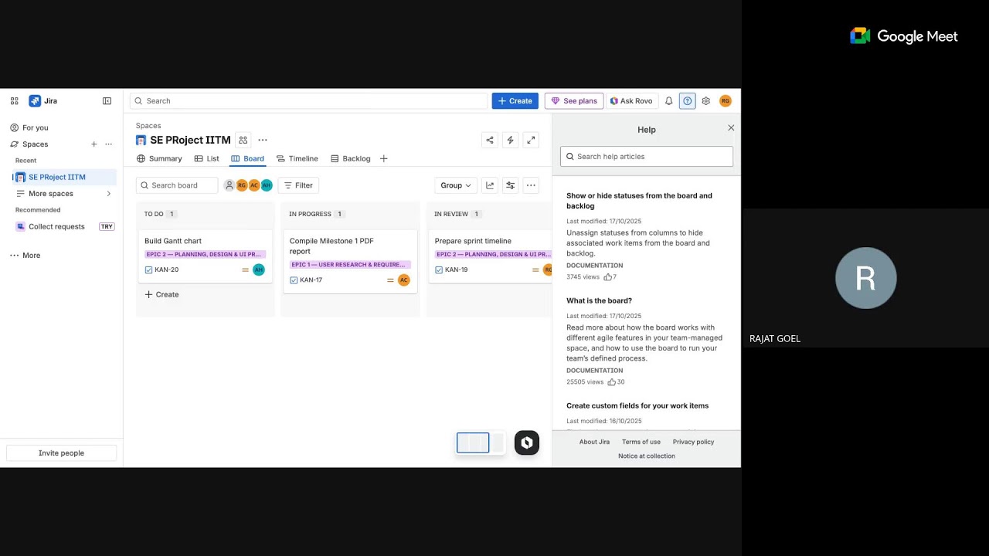Like the 'What is the board?' article
The width and height of the screenshot is (989, 556).
611,381
